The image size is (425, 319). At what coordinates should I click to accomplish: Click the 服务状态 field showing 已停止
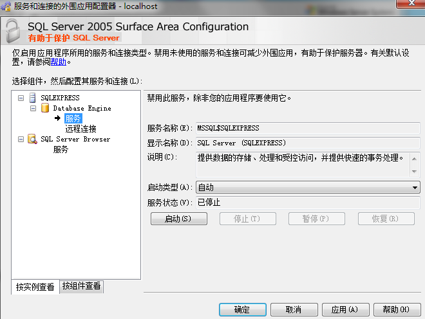(x=308, y=203)
